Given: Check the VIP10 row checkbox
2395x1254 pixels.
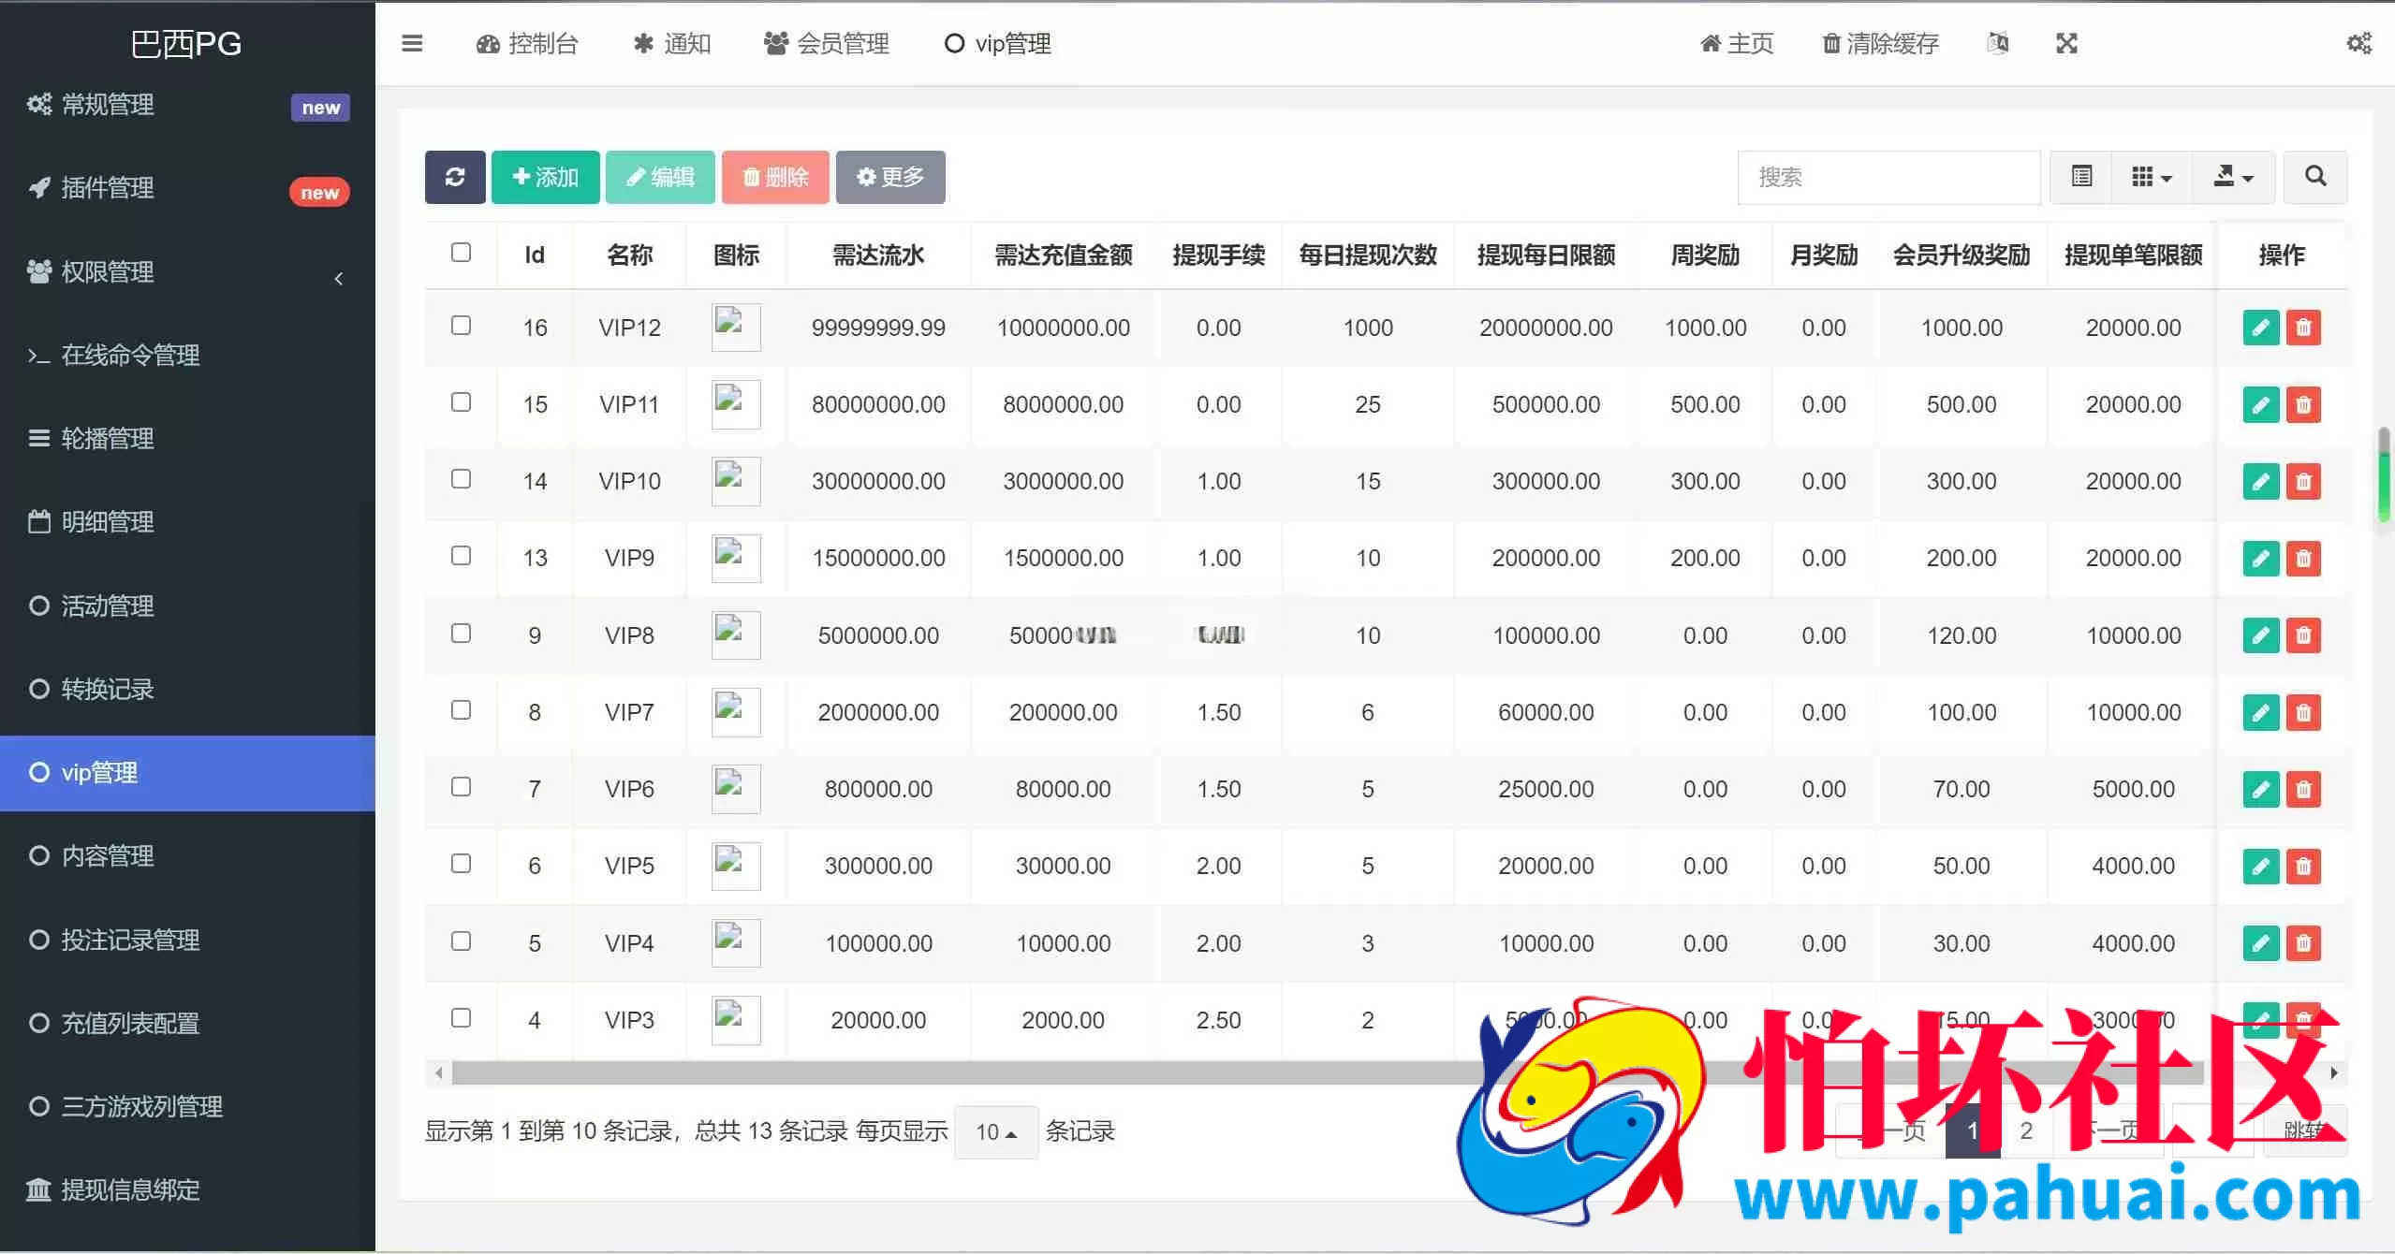Looking at the screenshot, I should 461,479.
